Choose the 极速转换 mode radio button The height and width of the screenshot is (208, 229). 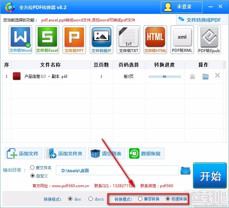point(168,199)
